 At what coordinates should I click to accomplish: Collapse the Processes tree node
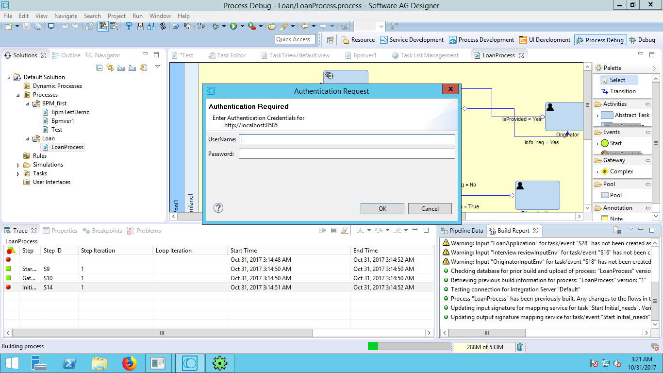pyautogui.click(x=18, y=94)
